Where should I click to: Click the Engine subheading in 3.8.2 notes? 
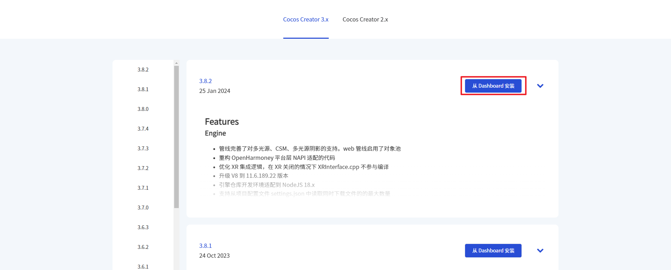tap(215, 133)
